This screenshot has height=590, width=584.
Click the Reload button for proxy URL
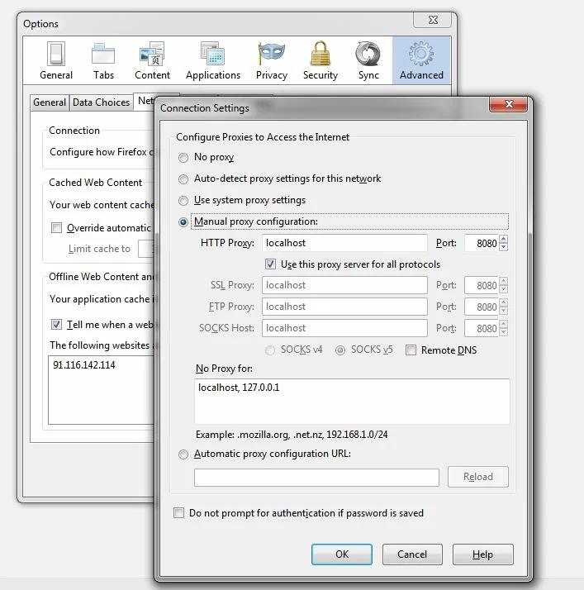click(478, 477)
